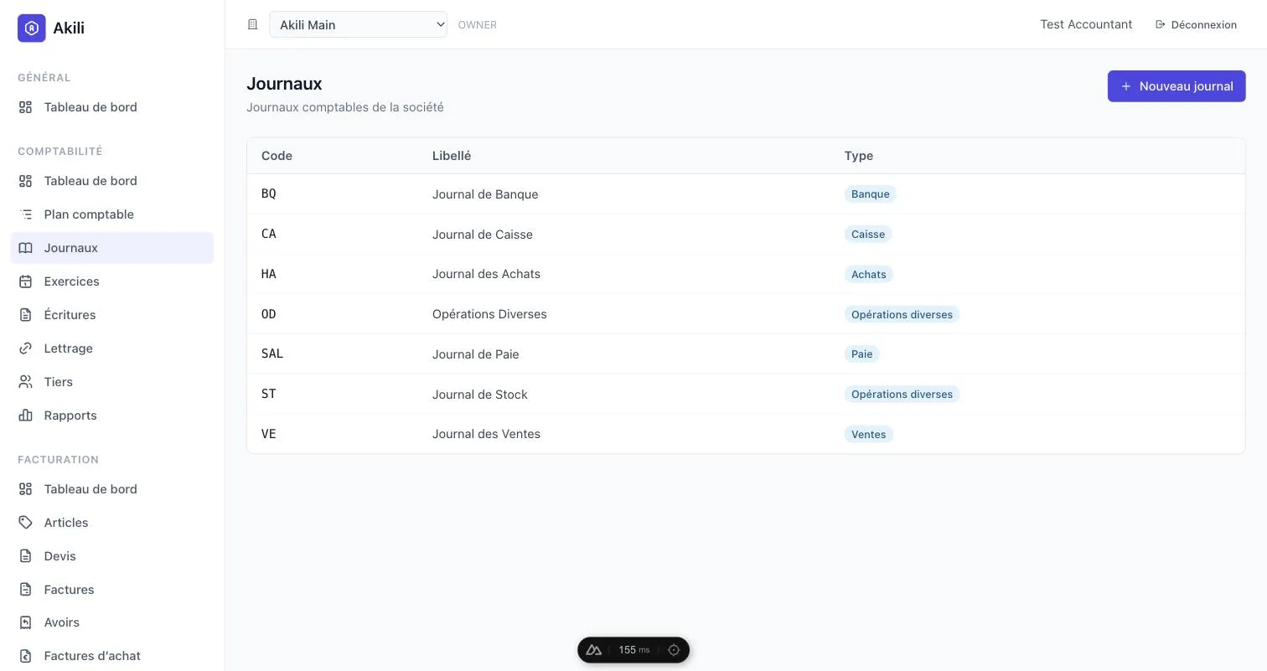
Task: Click the company building icon
Action: point(252,24)
